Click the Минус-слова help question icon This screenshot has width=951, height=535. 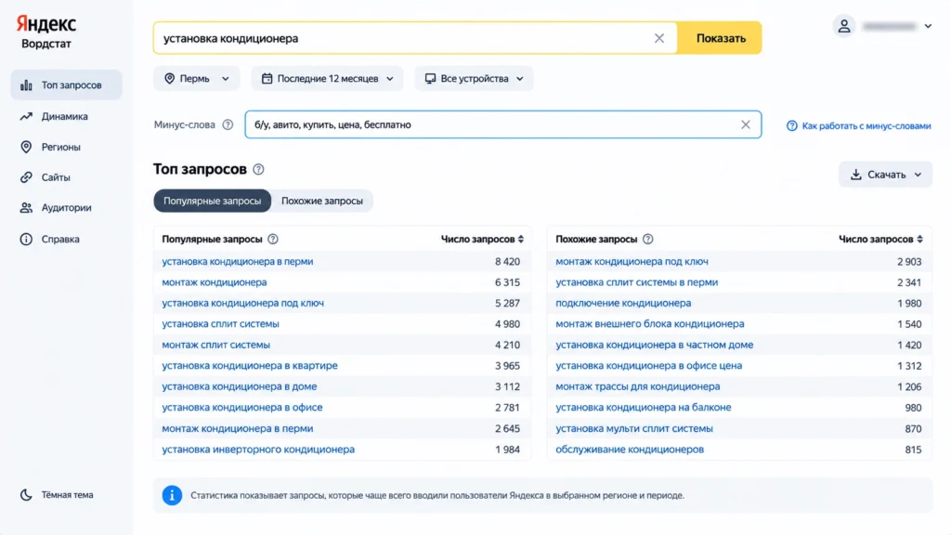[x=228, y=125]
